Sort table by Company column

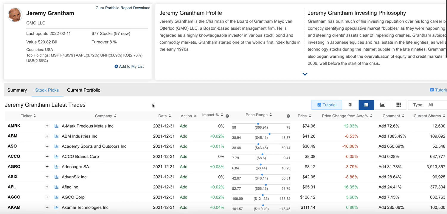click(x=105, y=116)
